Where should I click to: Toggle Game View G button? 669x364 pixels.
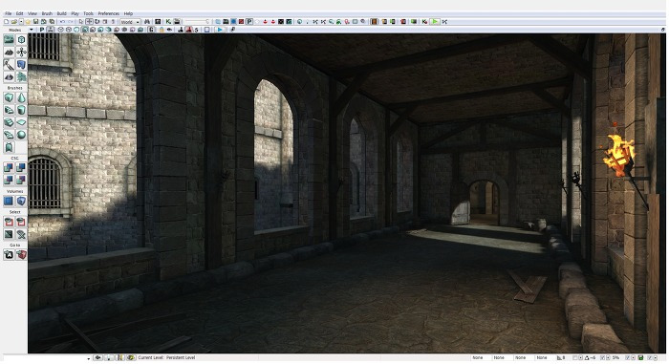pyautogui.click(x=151, y=30)
